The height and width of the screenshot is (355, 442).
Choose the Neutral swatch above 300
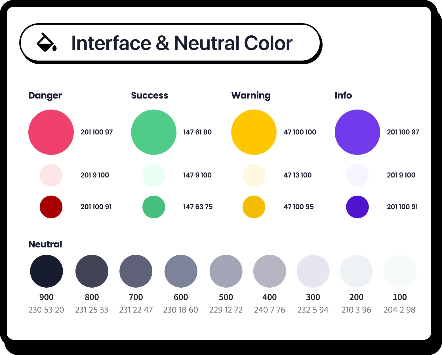point(313,271)
